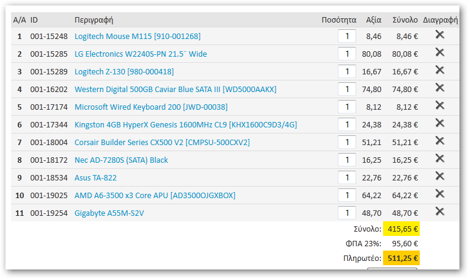
Task: Click the Περιγραφή column header
Action: (93, 20)
